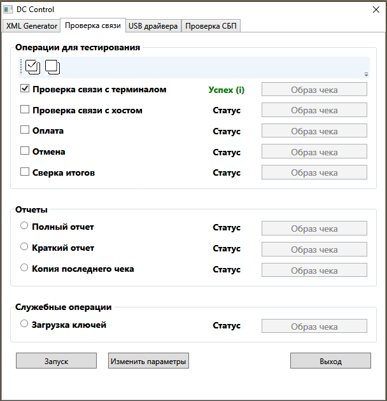
Task: Enable Проверка связи с хостом checkbox
Action: pos(25,109)
